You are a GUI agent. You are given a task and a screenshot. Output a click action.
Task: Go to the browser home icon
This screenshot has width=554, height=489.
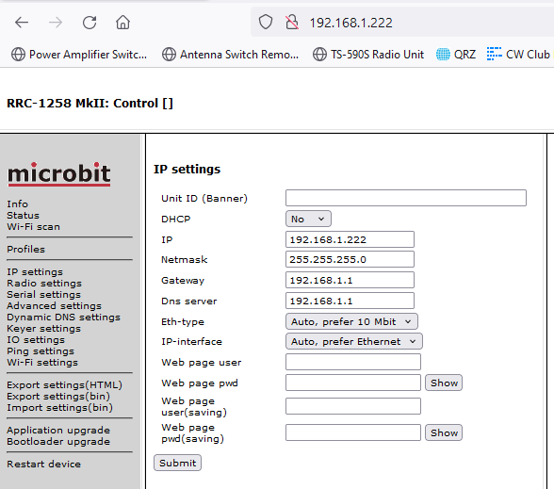(x=122, y=23)
